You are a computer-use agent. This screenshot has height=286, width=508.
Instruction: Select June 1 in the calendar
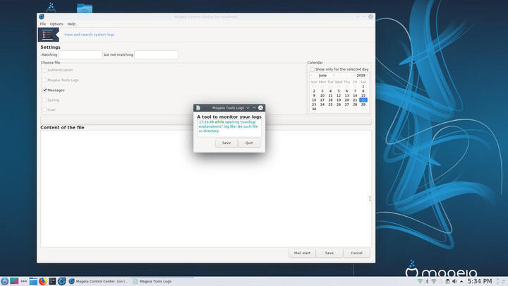[363, 87]
